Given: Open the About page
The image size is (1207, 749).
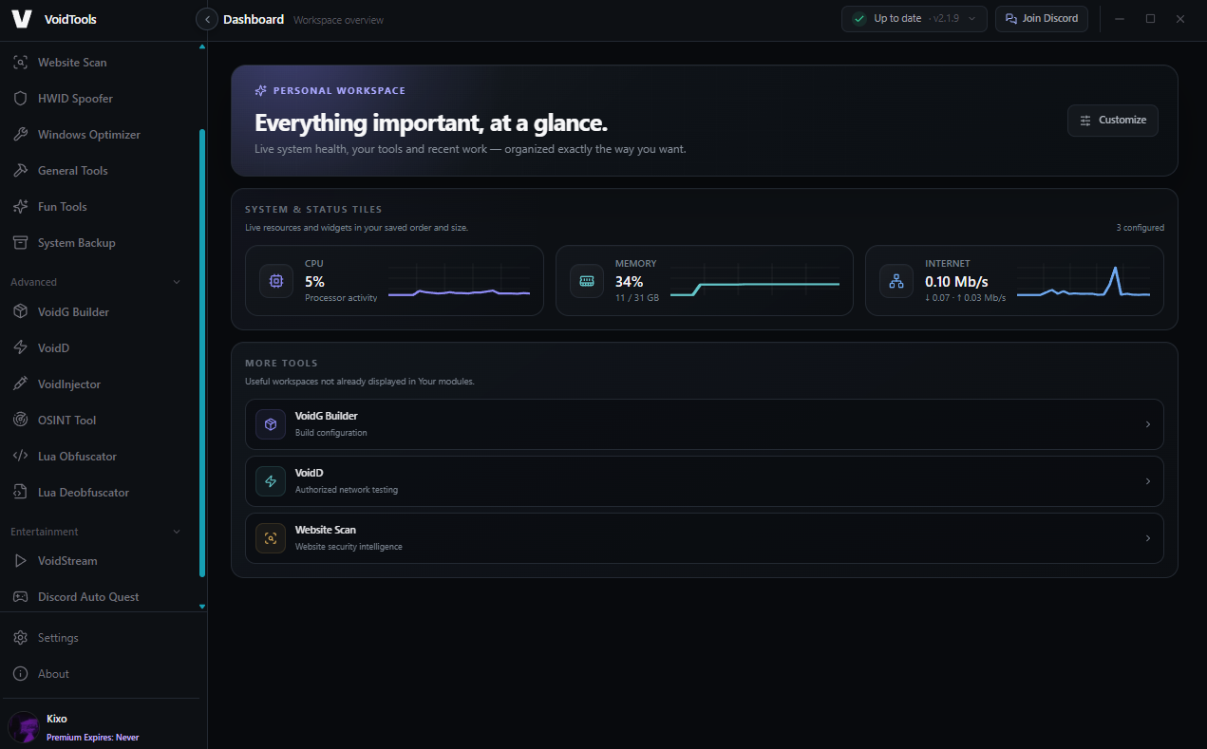Looking at the screenshot, I should click(x=99, y=674).
